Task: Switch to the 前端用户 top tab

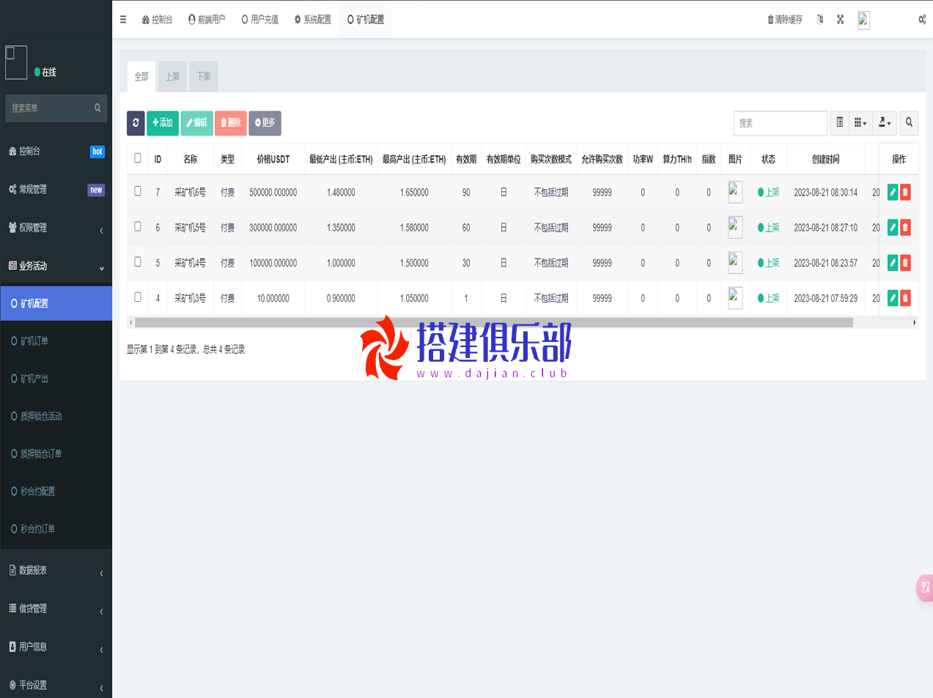Action: (x=207, y=20)
